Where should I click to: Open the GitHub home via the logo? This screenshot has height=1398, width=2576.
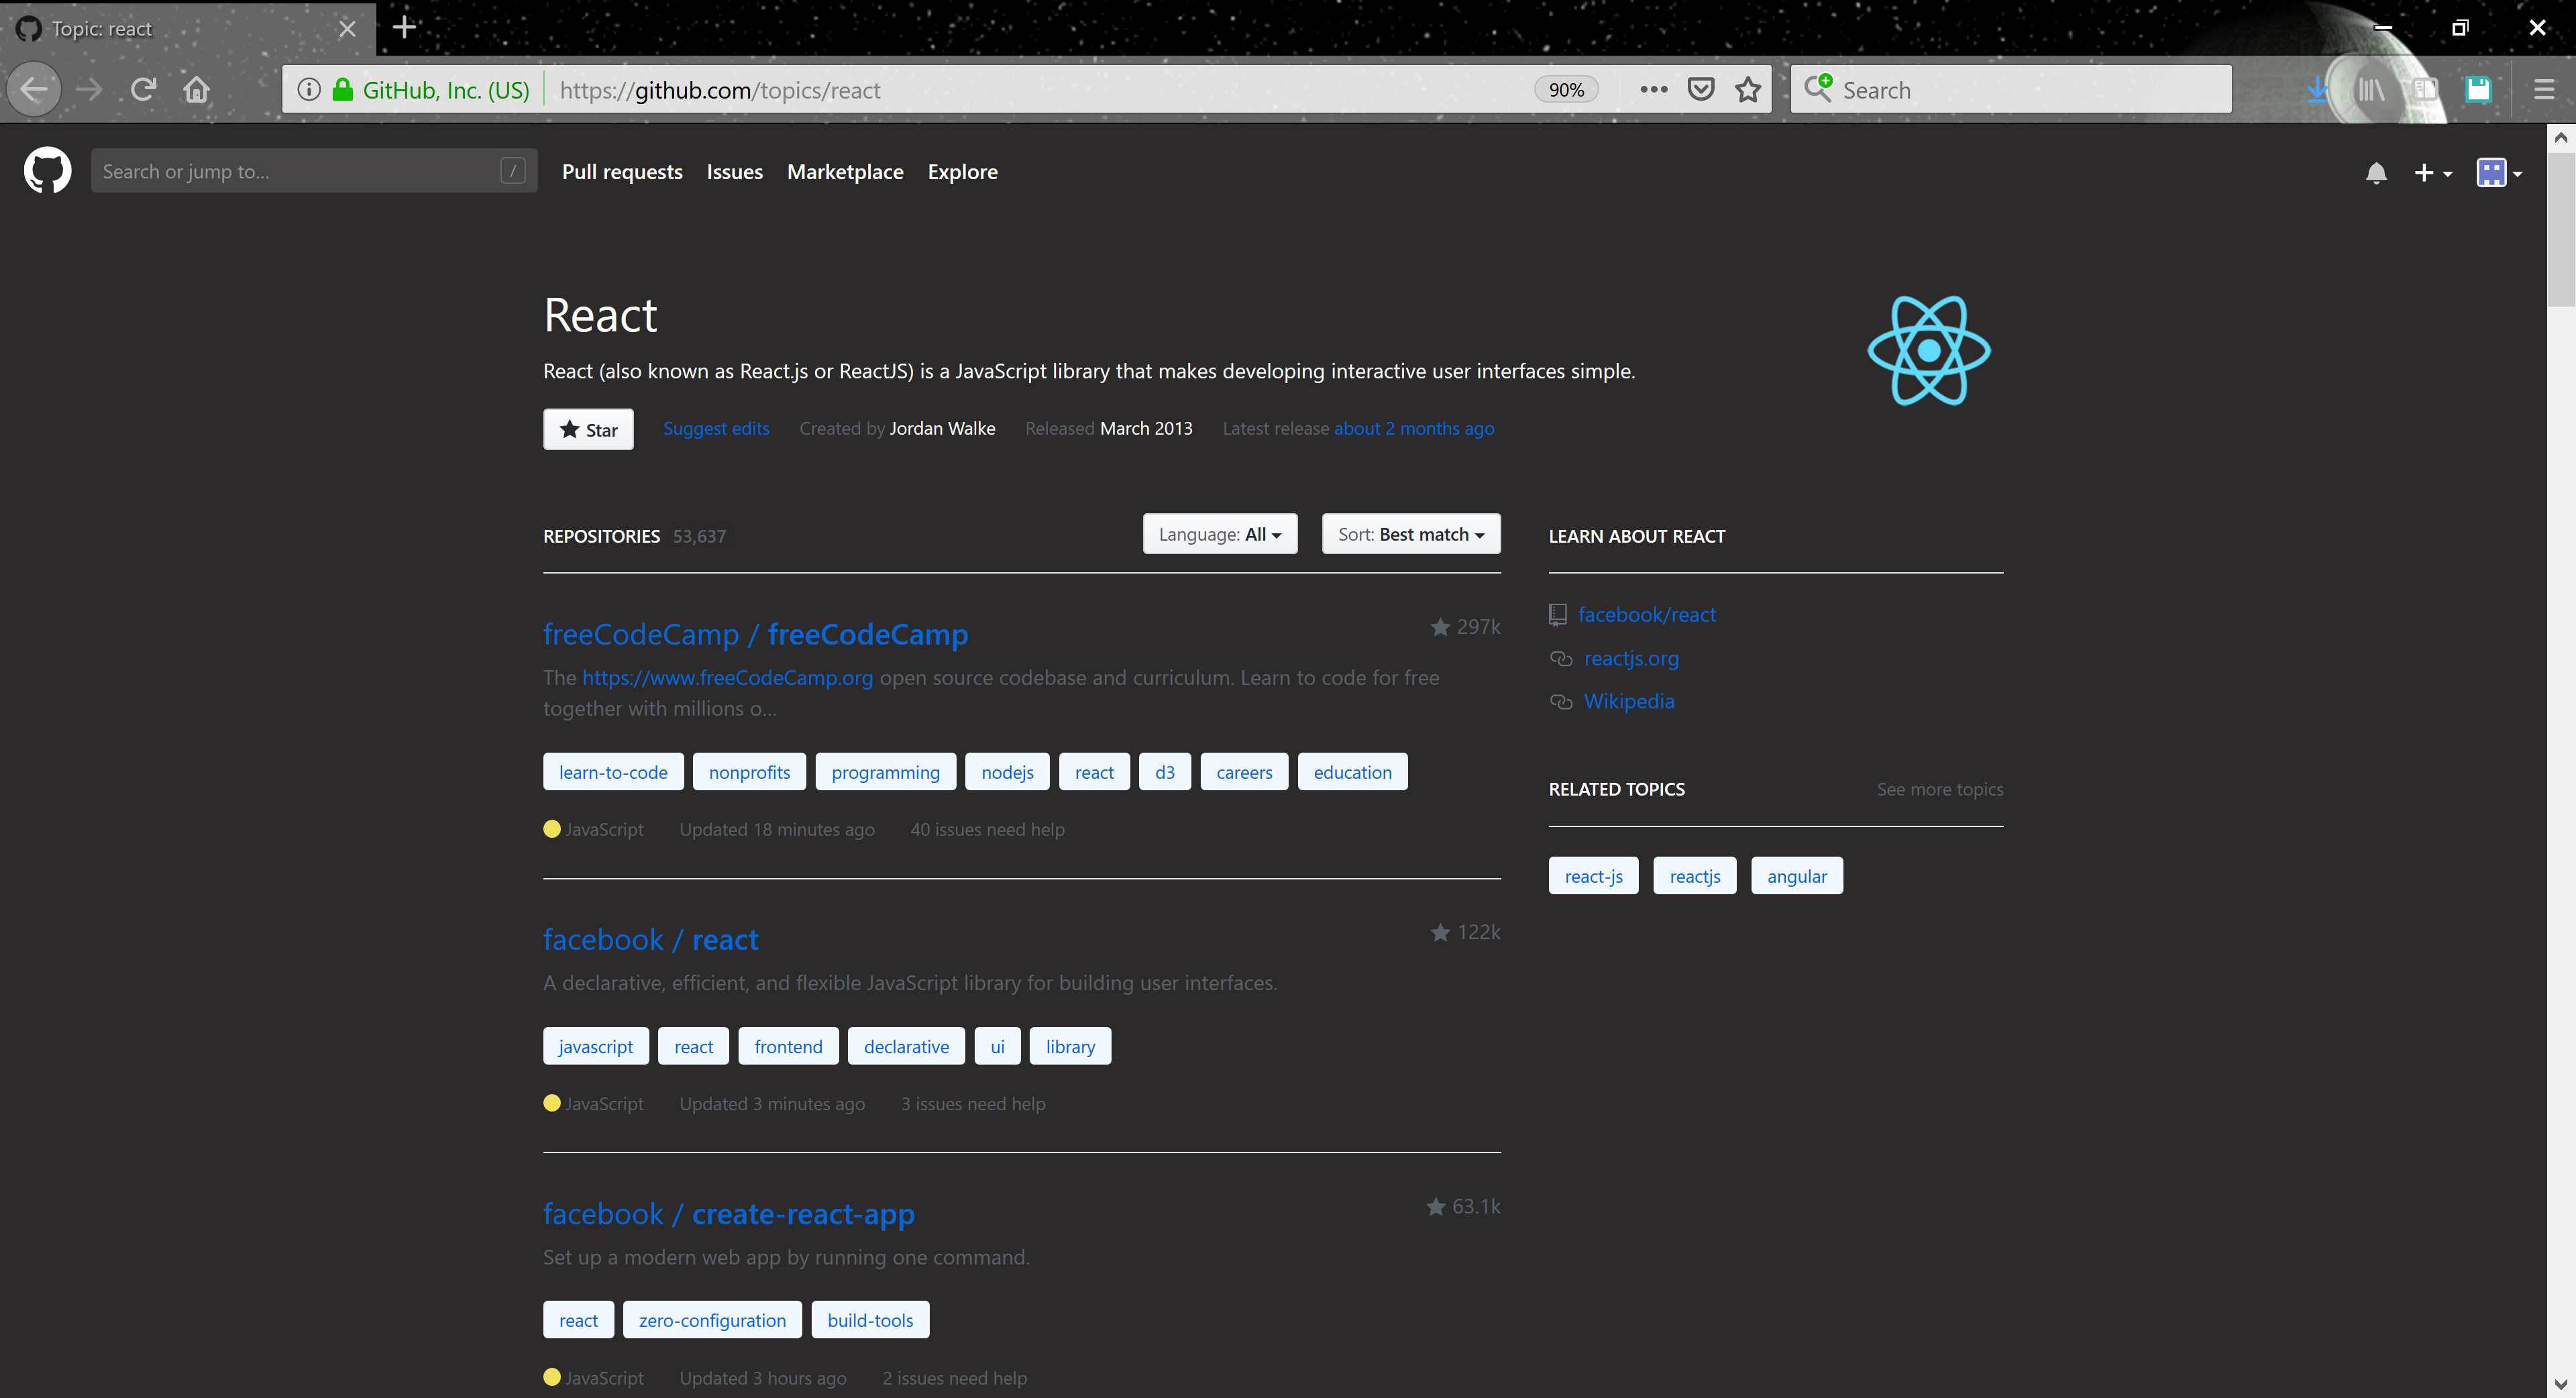coord(47,170)
